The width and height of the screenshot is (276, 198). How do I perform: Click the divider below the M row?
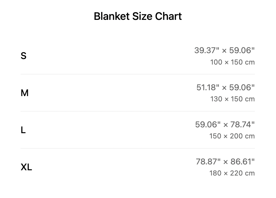(138, 111)
